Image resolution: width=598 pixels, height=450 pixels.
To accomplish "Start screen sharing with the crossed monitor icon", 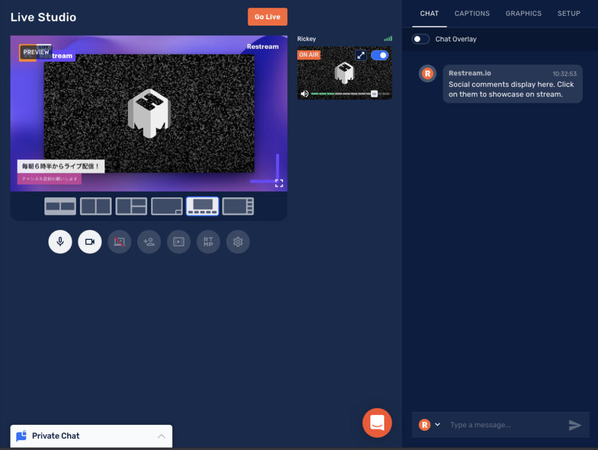I will (119, 242).
